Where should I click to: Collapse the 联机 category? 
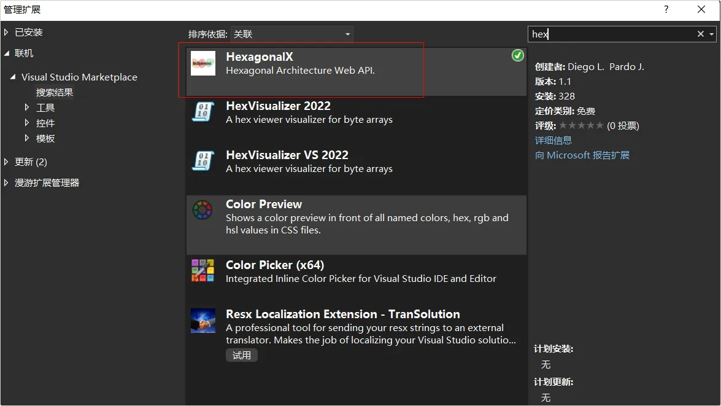click(x=6, y=53)
